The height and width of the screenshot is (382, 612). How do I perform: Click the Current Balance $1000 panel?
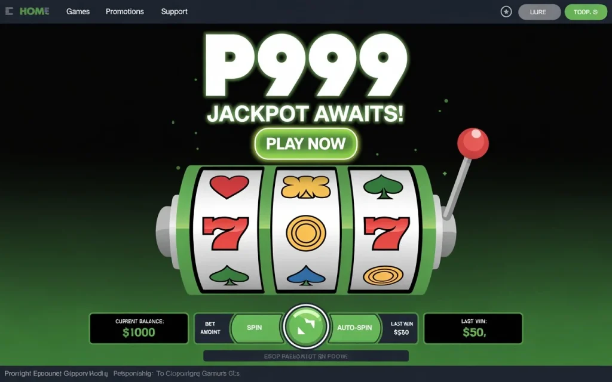pos(139,328)
